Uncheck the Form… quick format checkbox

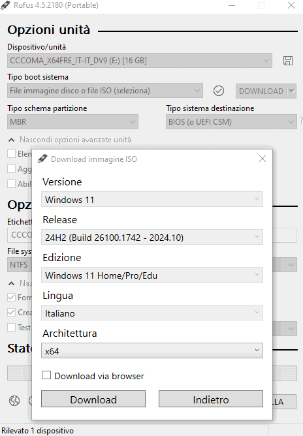[x=11, y=297]
